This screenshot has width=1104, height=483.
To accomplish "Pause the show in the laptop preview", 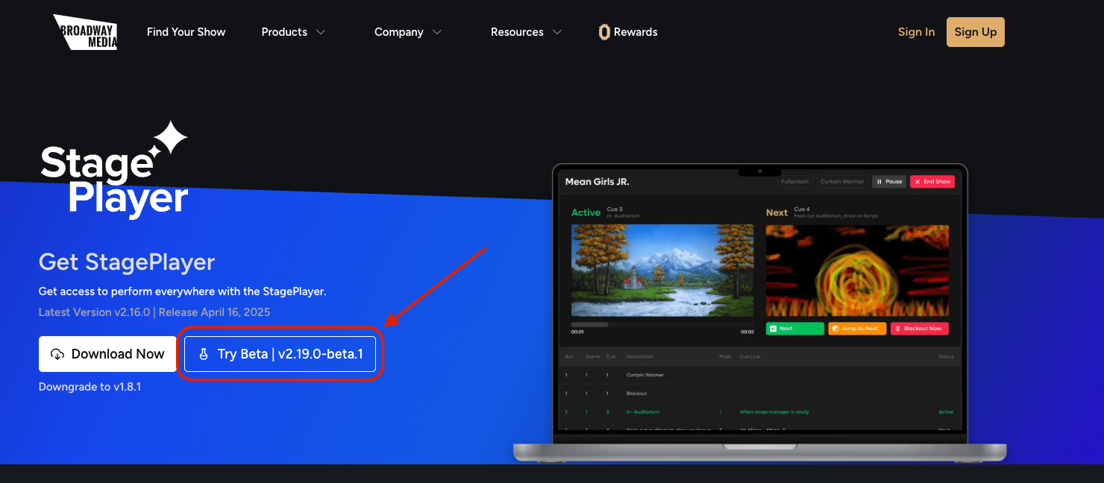I will click(889, 181).
